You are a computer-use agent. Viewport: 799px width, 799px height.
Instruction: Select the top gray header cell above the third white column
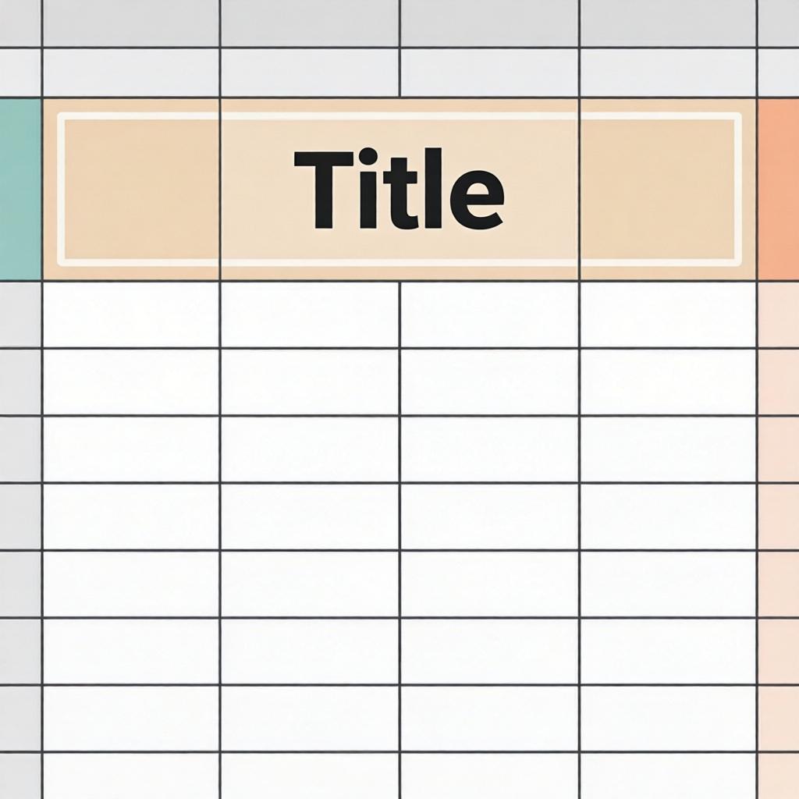(x=489, y=23)
